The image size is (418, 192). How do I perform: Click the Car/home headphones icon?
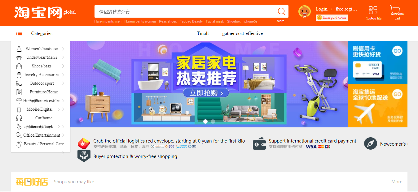19,118
